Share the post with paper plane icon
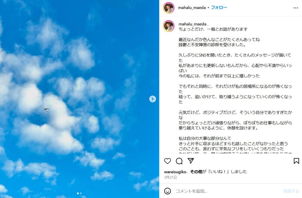Screen dimensions: 302x198 191,161
